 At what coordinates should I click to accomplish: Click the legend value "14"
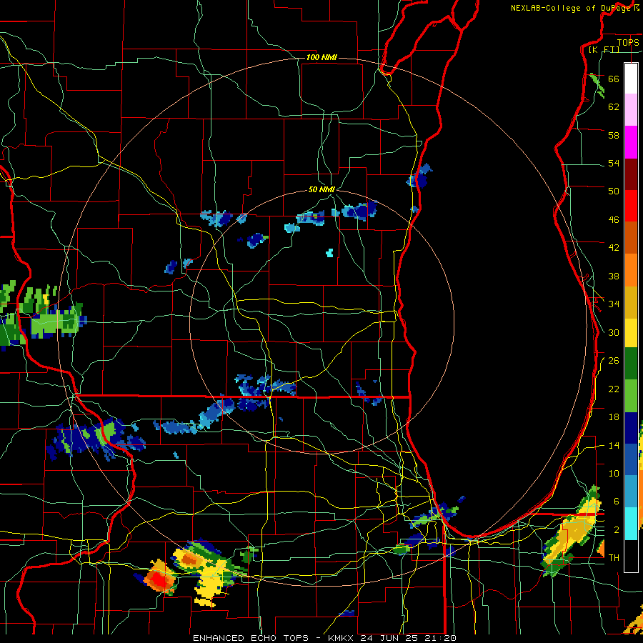(614, 445)
